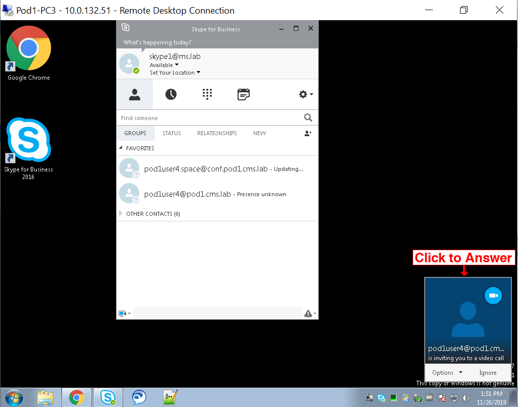Restore down the Remote Desktop Connection window
This screenshot has height=407, width=518.
coord(464,10)
